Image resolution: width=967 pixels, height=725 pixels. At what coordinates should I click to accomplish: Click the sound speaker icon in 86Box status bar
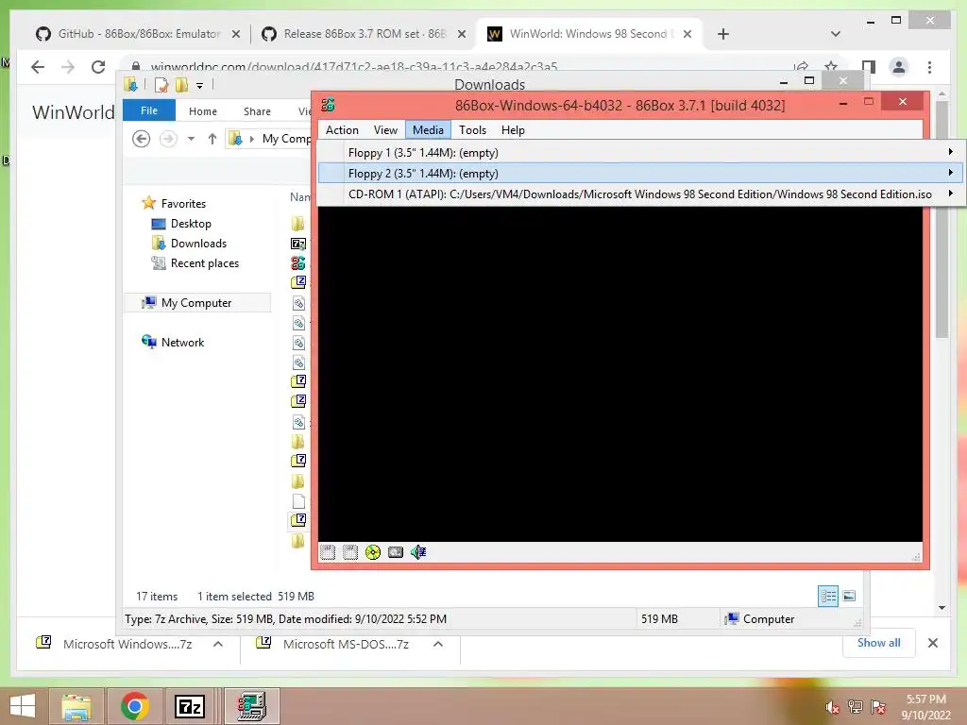[418, 551]
